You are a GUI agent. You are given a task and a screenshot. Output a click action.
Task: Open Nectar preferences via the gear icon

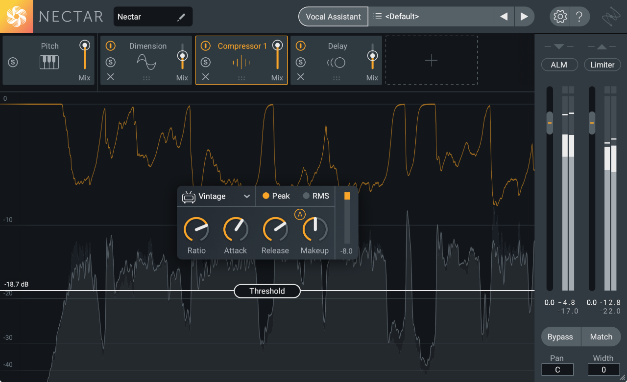(x=559, y=16)
